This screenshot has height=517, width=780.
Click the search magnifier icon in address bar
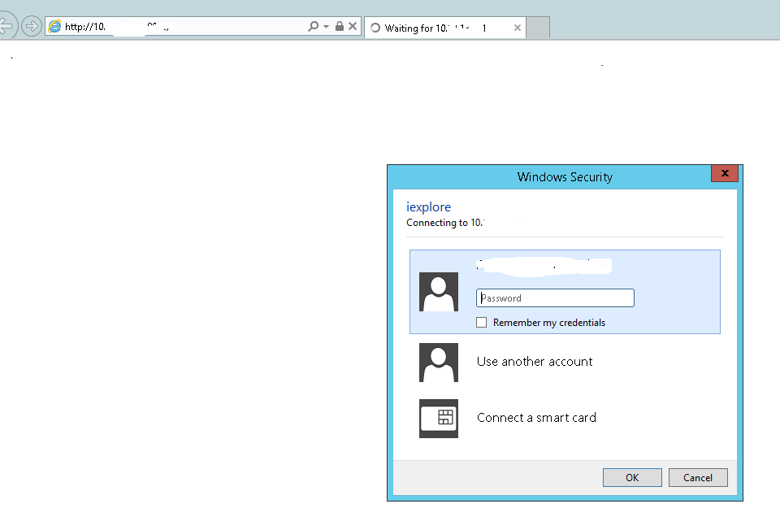click(313, 26)
